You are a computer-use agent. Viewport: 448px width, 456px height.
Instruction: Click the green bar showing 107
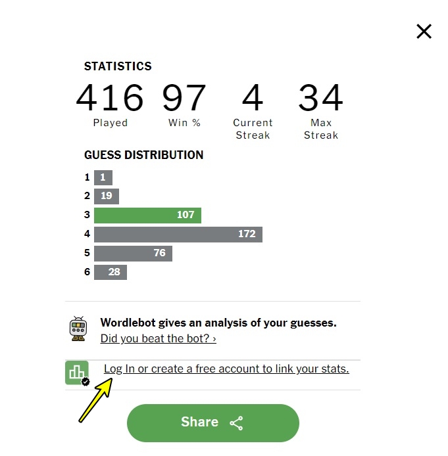click(147, 215)
